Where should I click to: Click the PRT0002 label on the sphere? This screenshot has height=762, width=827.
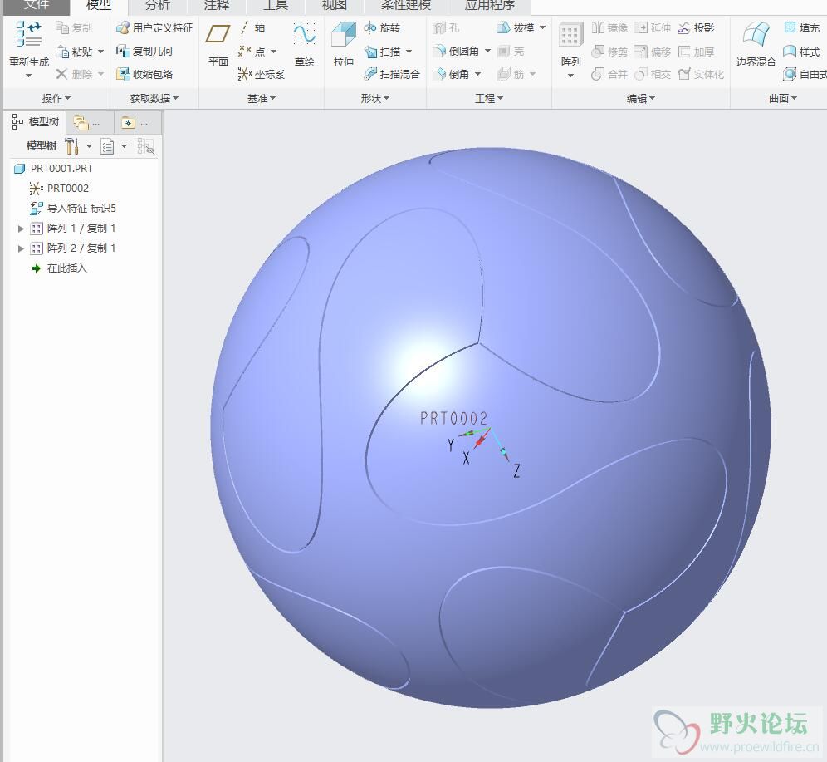[x=453, y=419]
